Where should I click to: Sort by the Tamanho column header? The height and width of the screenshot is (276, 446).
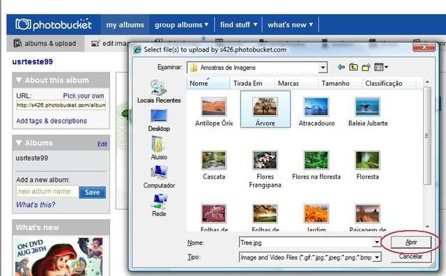click(x=339, y=84)
